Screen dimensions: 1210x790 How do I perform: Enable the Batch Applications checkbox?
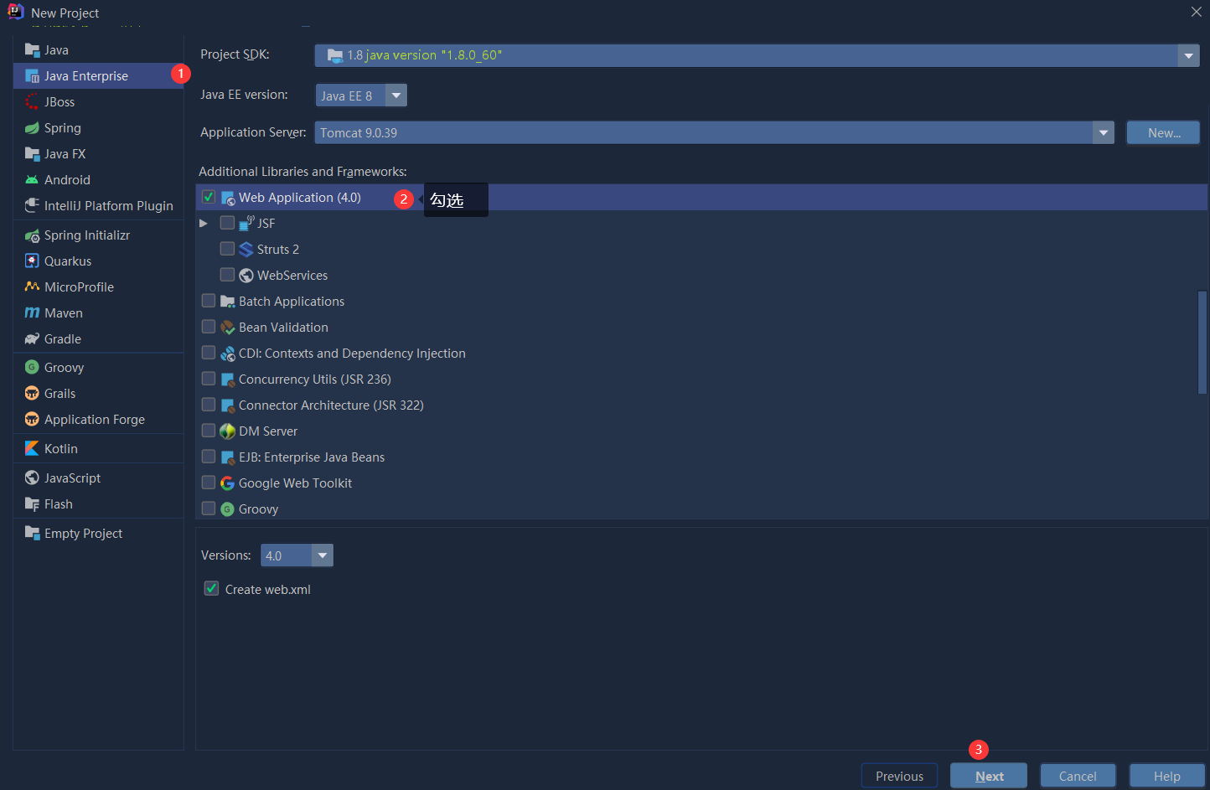pyautogui.click(x=209, y=301)
